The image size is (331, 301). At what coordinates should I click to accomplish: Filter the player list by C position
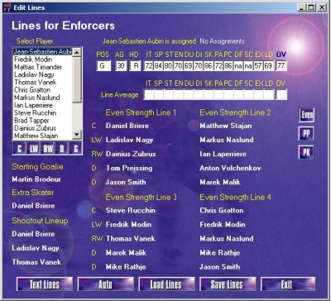[x=19, y=149]
